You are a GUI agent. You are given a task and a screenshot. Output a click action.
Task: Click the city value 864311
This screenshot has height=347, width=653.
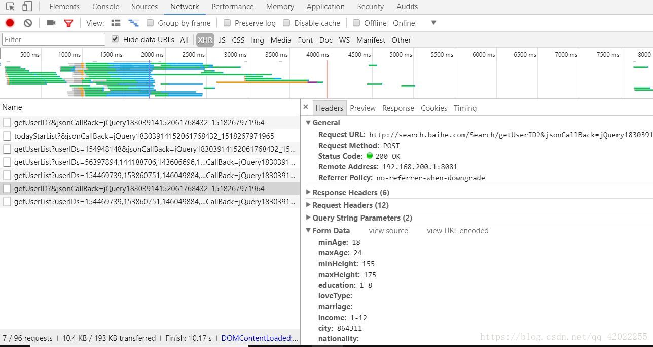pyautogui.click(x=349, y=328)
